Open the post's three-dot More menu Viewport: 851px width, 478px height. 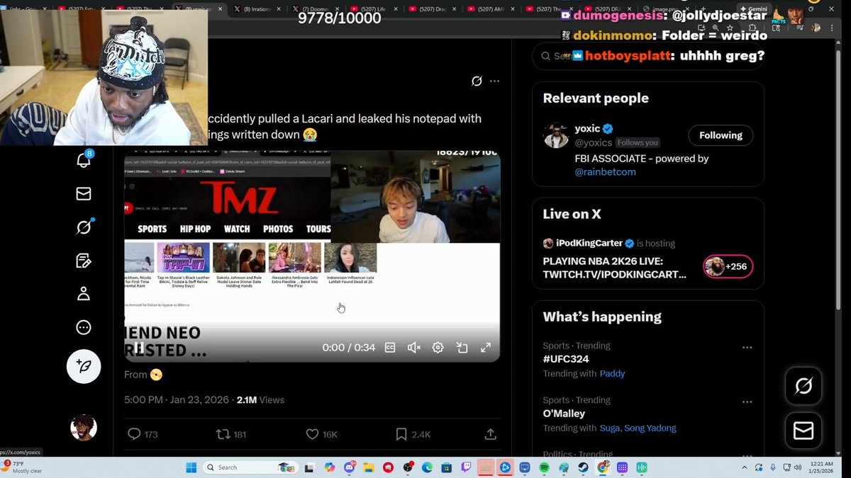click(495, 81)
